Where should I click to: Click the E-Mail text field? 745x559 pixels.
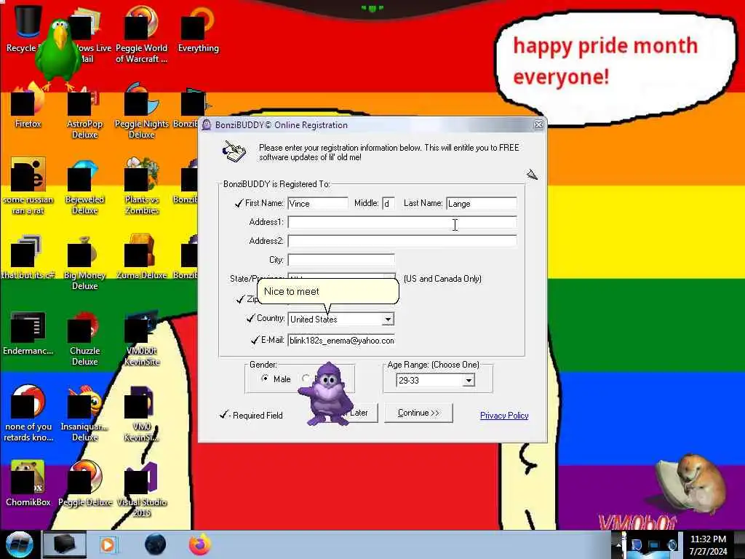point(341,341)
